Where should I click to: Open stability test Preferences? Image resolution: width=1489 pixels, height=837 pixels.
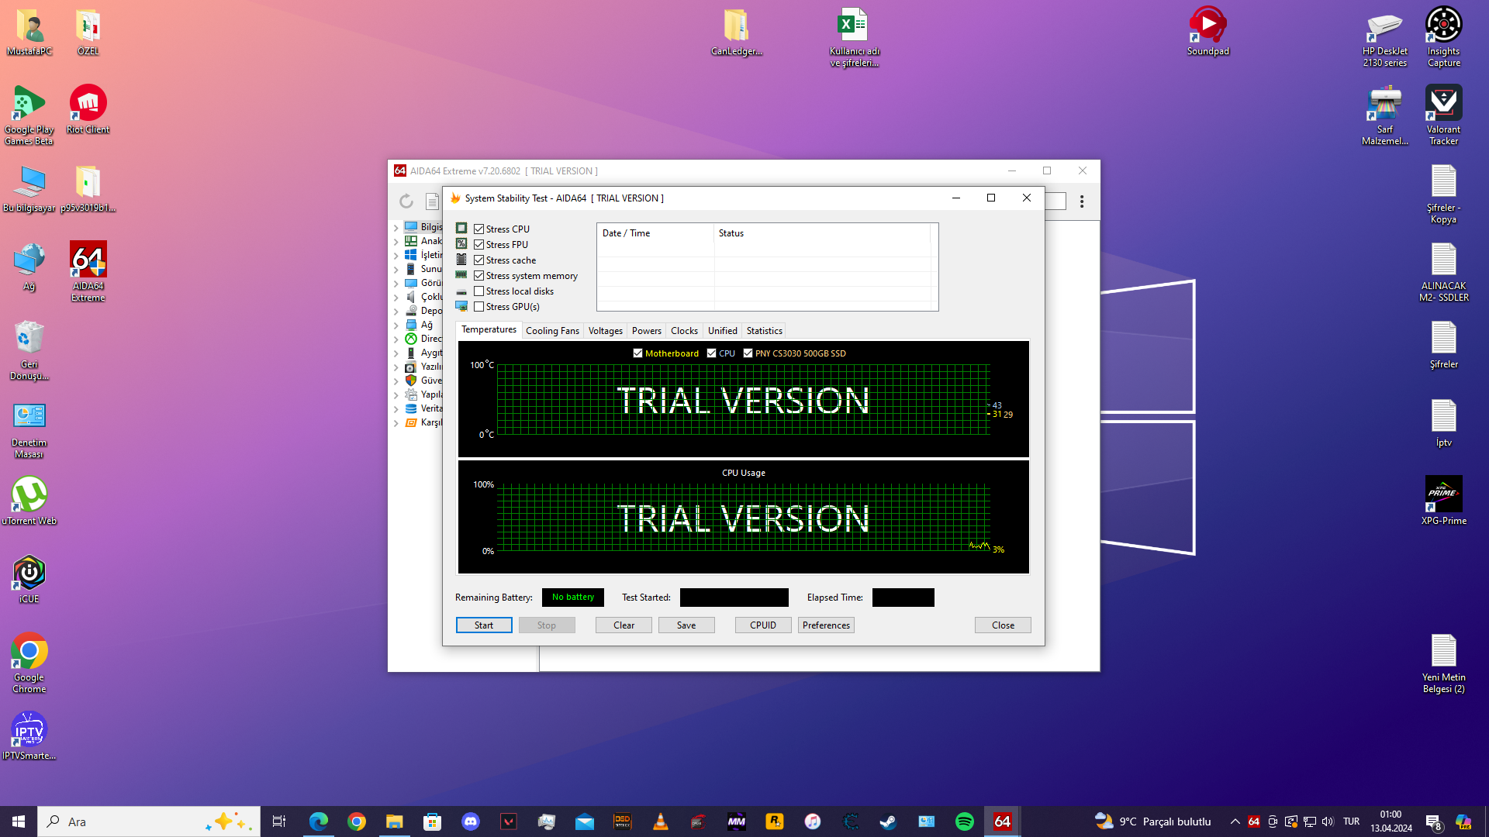826,625
